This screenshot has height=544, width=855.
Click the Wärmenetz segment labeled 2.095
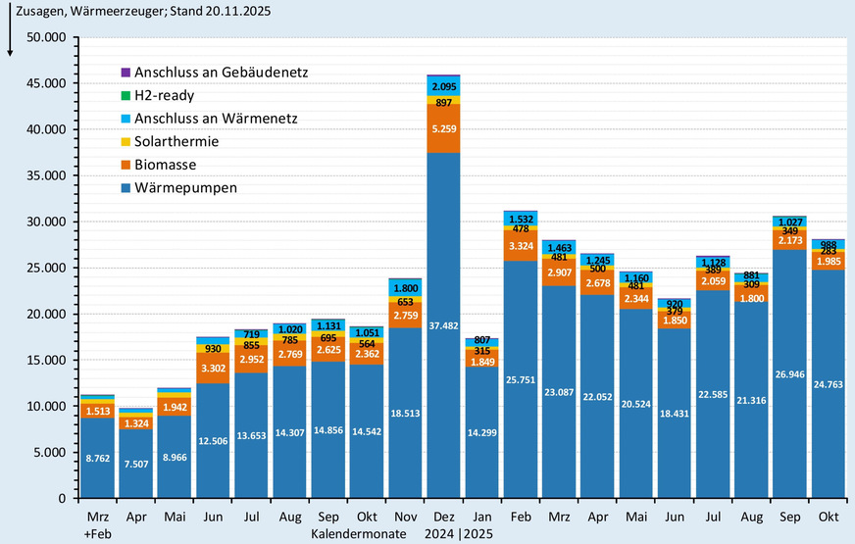pyautogui.click(x=443, y=86)
